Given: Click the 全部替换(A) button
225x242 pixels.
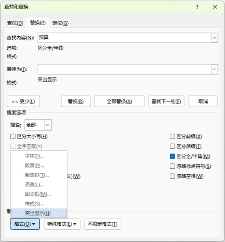Looking at the screenshot, I should tap(119, 101).
